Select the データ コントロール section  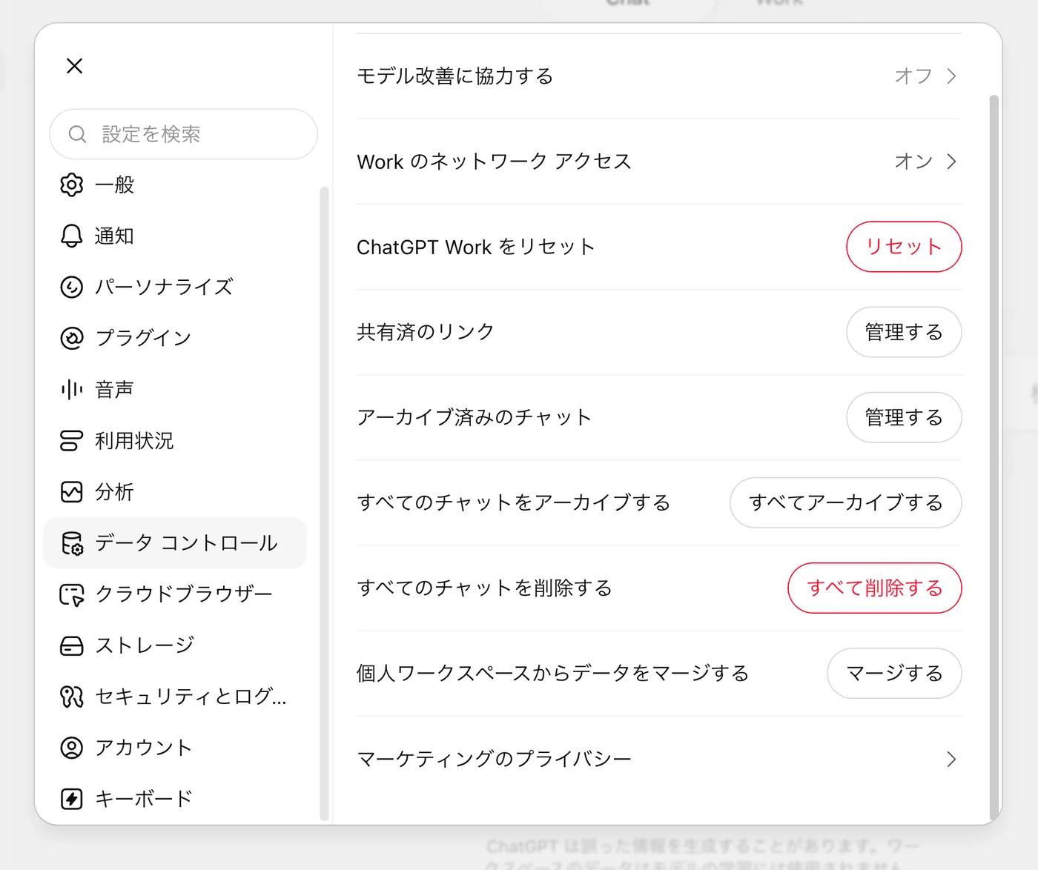coord(175,543)
